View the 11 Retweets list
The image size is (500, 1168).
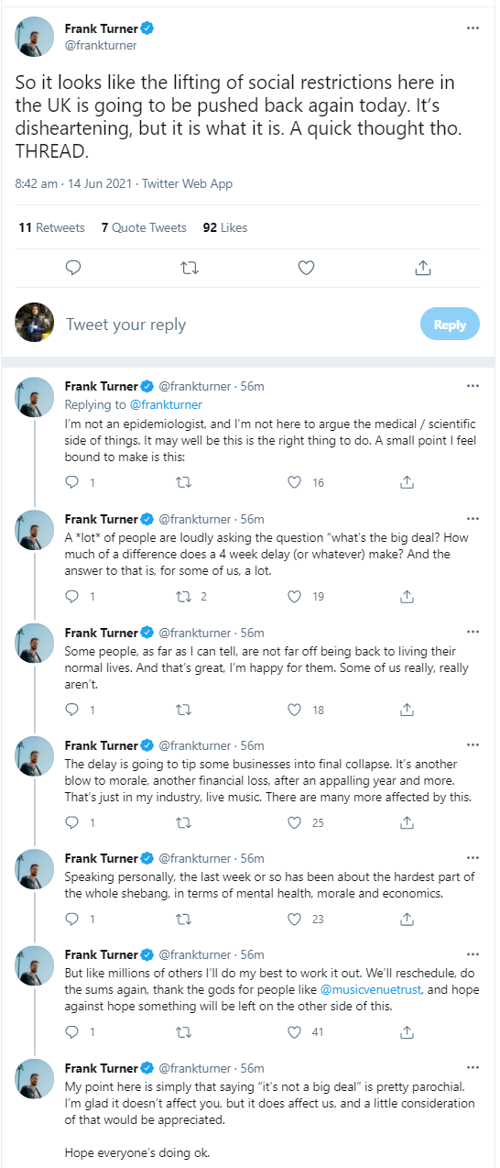[x=51, y=227]
